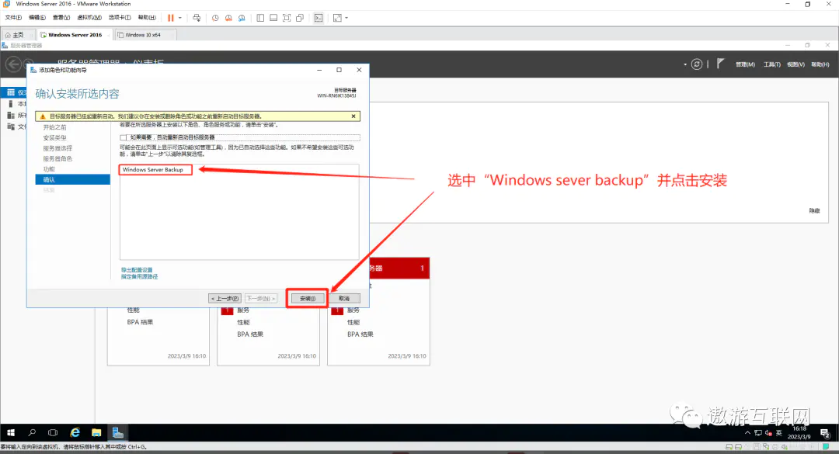This screenshot has height=454, width=839.
Task: Go back with the 上一步 button
Action: [x=225, y=298]
